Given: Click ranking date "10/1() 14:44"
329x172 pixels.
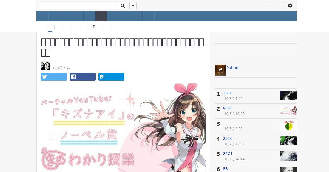Looking at the screenshot, I should tap(234, 159).
